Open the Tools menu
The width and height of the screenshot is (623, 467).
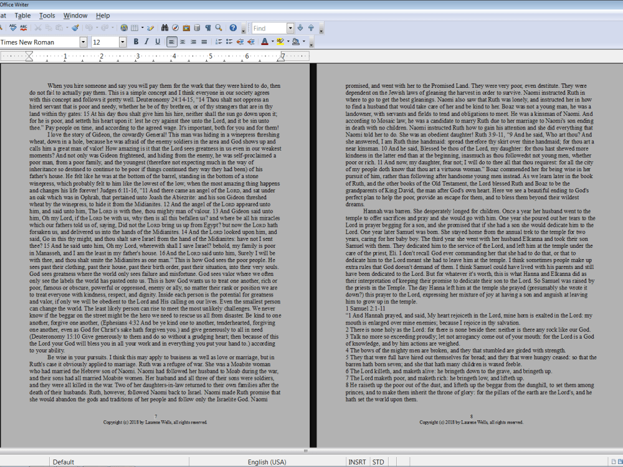click(47, 16)
